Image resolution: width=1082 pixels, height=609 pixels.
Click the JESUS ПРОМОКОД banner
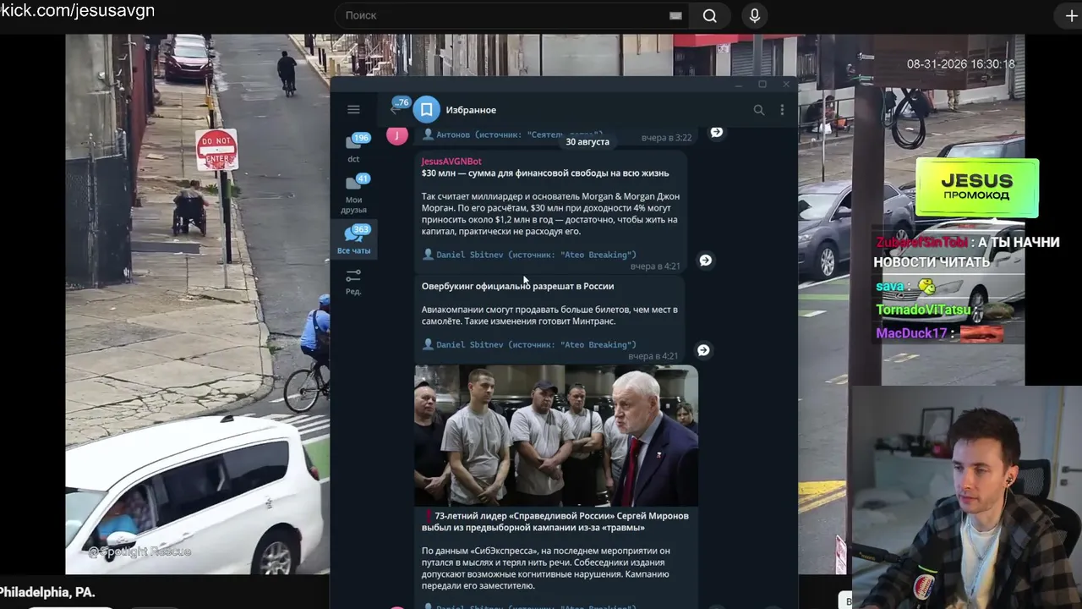977,187
